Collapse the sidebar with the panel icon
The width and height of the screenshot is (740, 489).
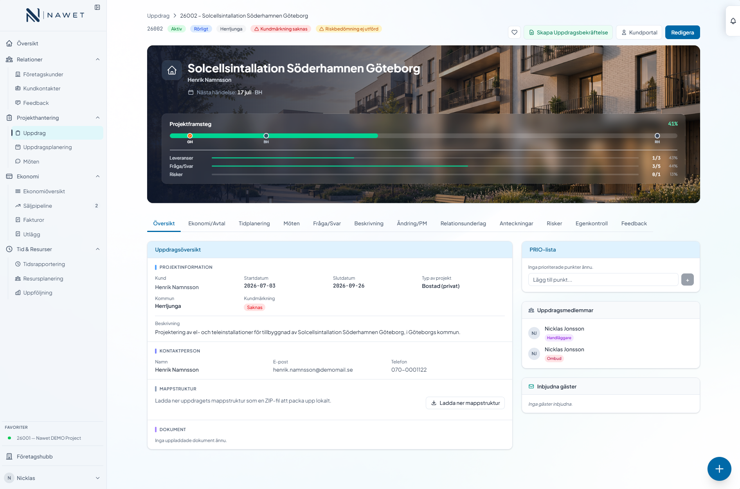point(97,7)
